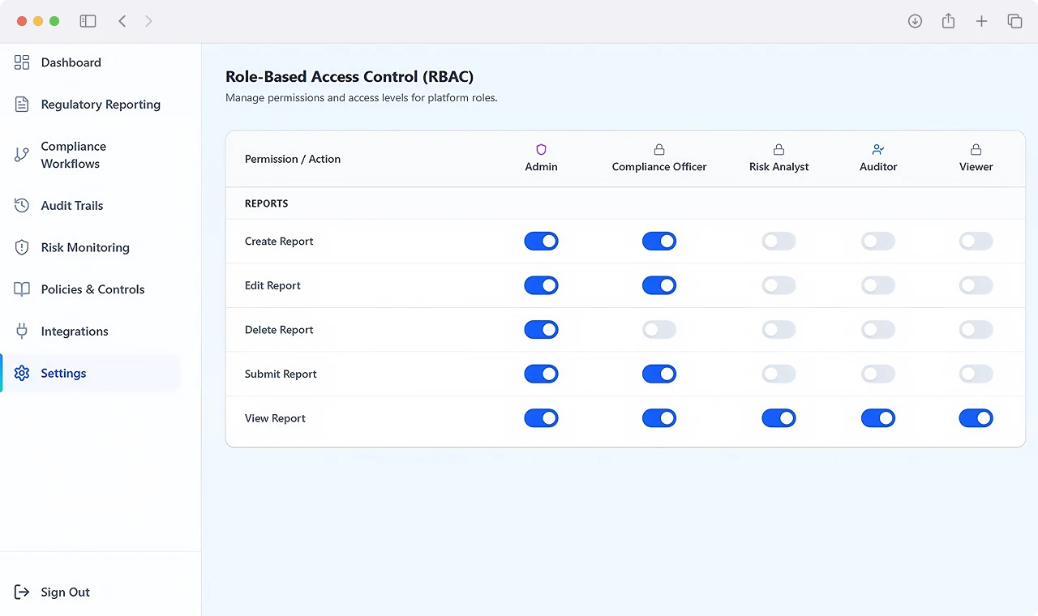Click the lock icon above Viewer
Viewport: 1038px width, 616px height.
coord(976,149)
